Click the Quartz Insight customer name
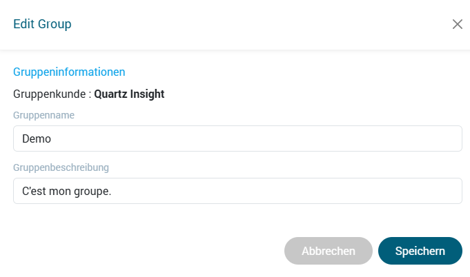The width and height of the screenshot is (470, 277). click(129, 94)
